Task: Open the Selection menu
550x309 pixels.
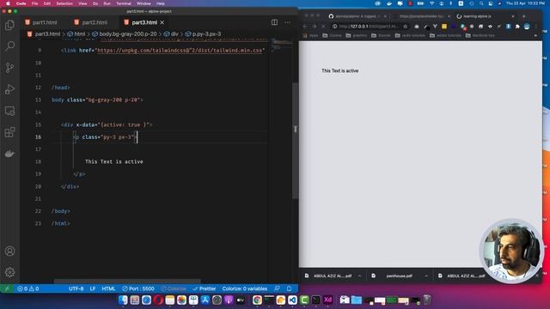Action: click(64, 3)
